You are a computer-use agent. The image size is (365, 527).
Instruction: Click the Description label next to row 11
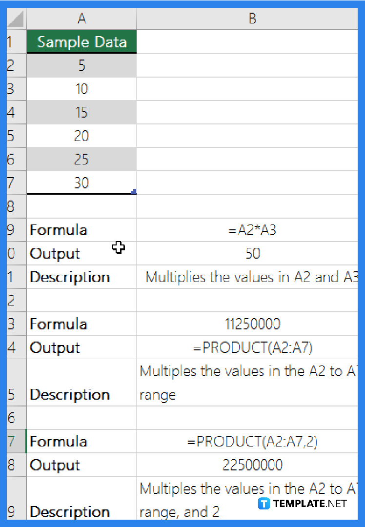click(x=69, y=277)
